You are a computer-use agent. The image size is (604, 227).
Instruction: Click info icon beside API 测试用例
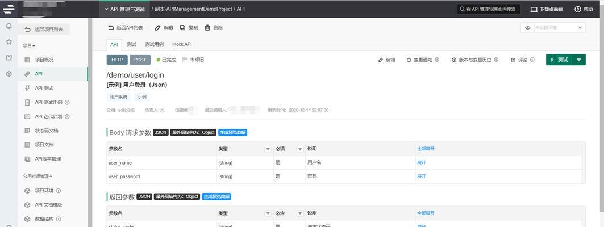67,102
